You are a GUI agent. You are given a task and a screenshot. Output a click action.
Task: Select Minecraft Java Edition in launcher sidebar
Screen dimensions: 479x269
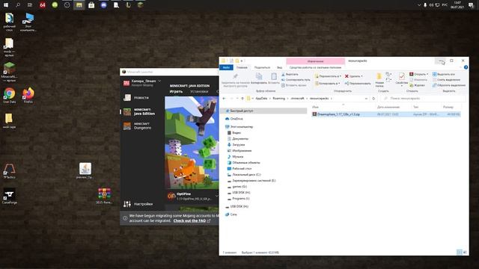coord(139,111)
